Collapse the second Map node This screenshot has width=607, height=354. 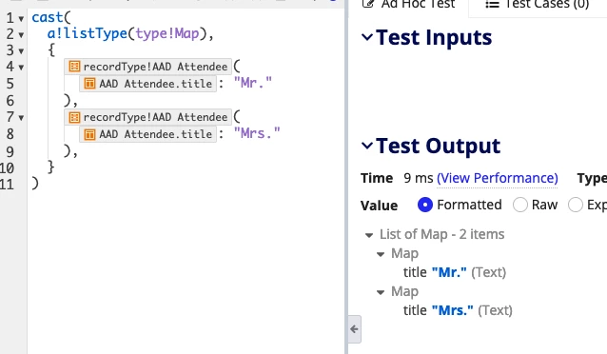[381, 292]
